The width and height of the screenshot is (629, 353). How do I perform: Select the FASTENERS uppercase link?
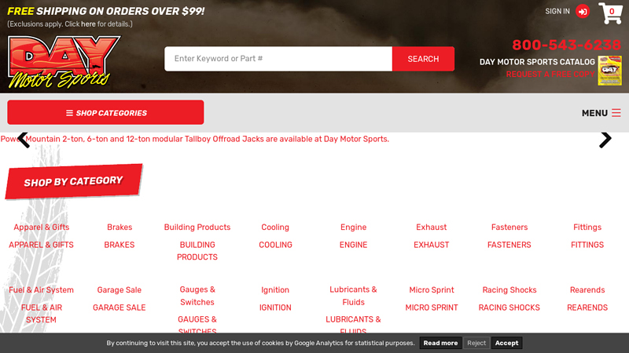click(x=509, y=245)
